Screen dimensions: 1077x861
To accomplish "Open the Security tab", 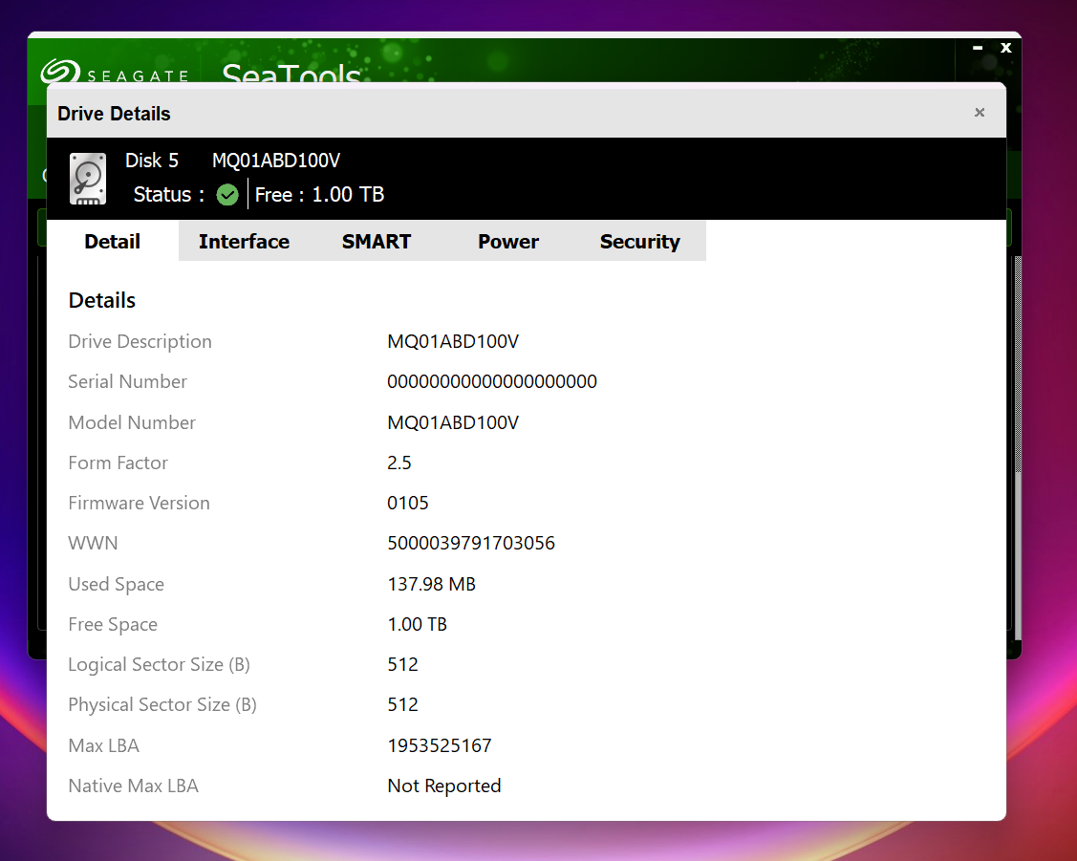I will point(640,242).
